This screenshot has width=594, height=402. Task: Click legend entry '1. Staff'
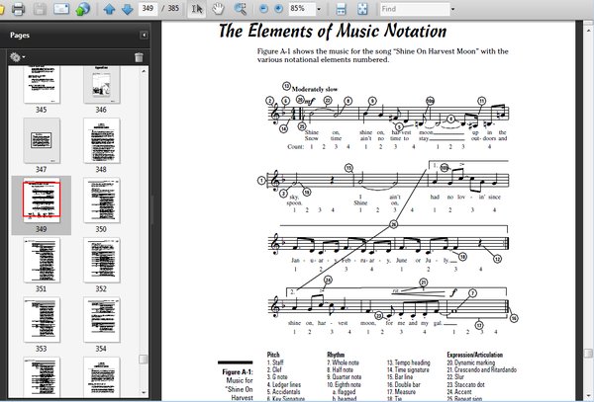[x=275, y=362]
